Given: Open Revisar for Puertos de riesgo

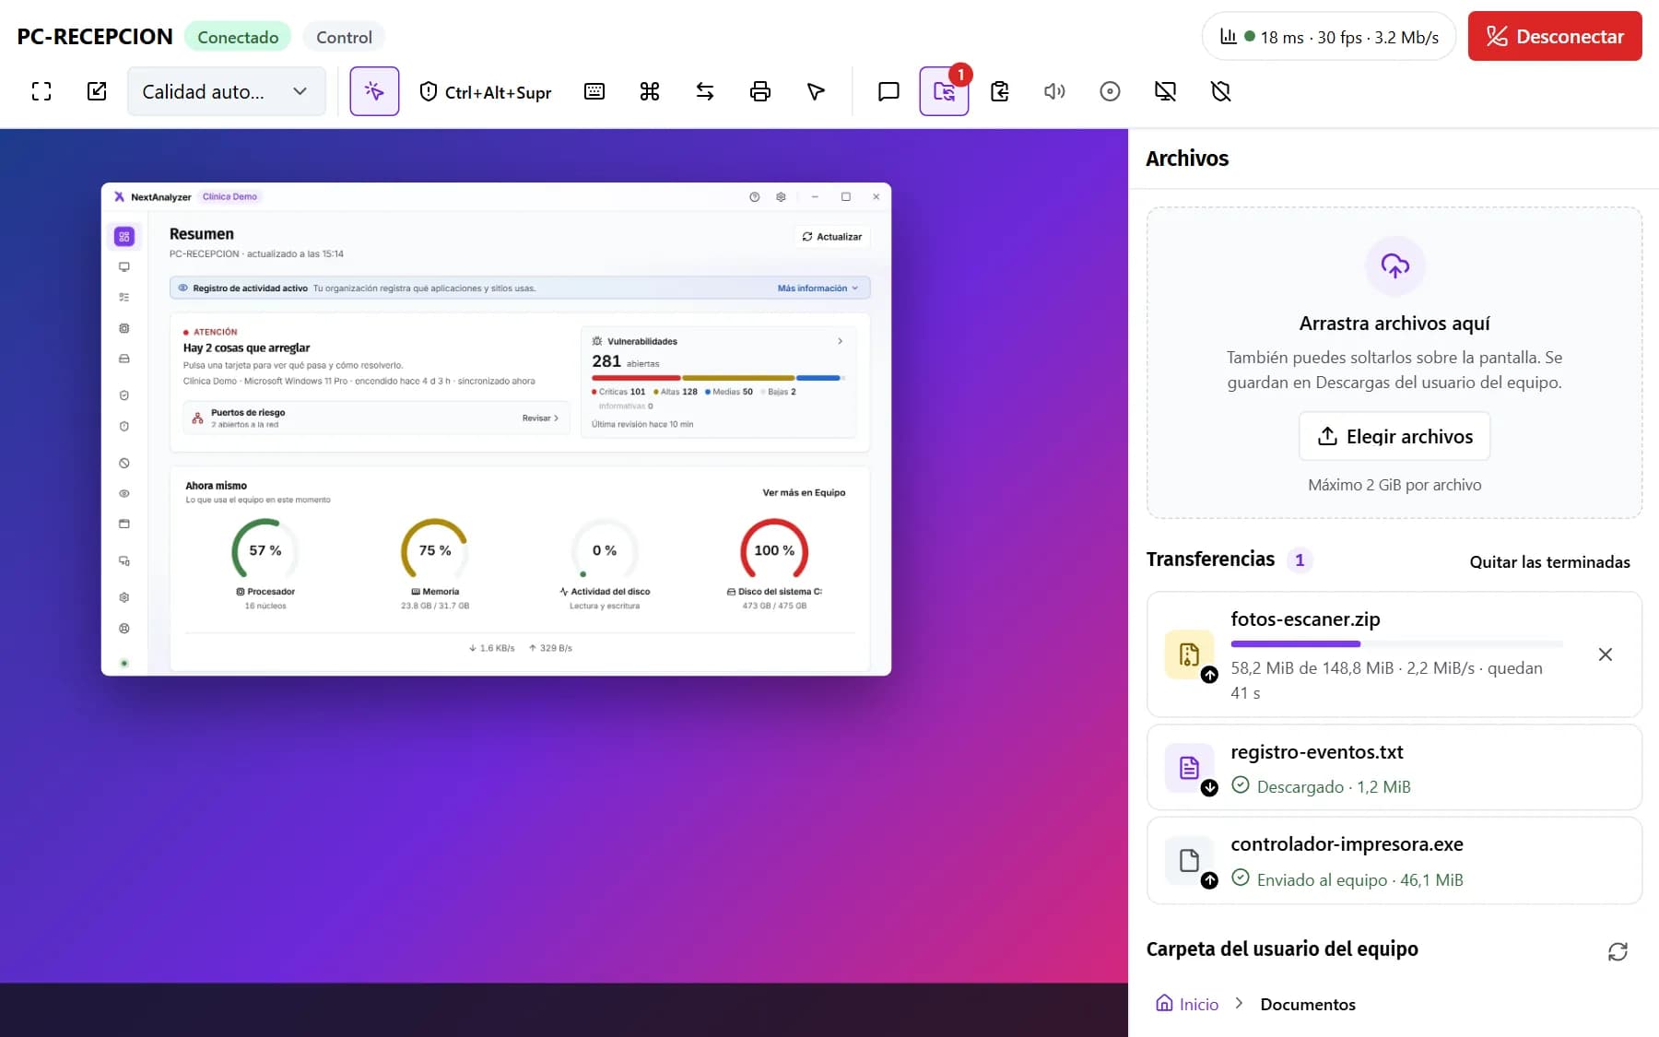Looking at the screenshot, I should (x=540, y=418).
